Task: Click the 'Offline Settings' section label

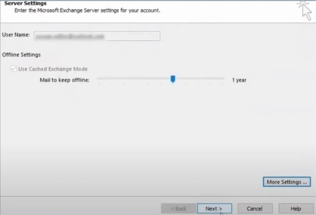Action: [21, 55]
